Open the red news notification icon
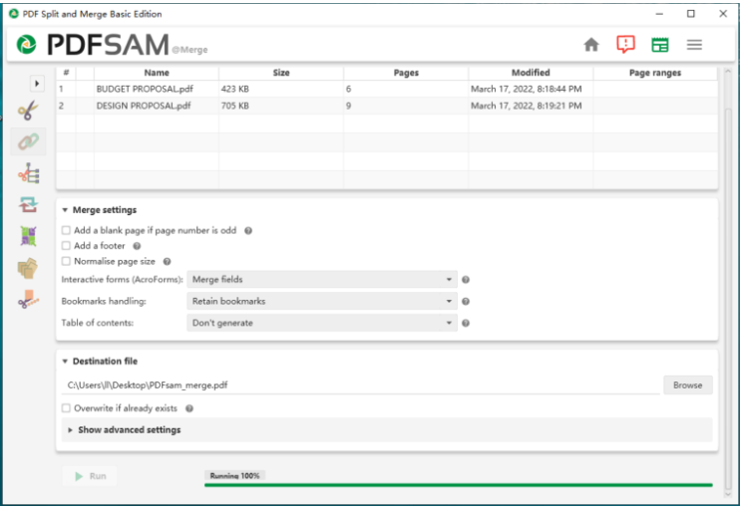Viewport: 740px width, 506px height. pyautogui.click(x=625, y=44)
